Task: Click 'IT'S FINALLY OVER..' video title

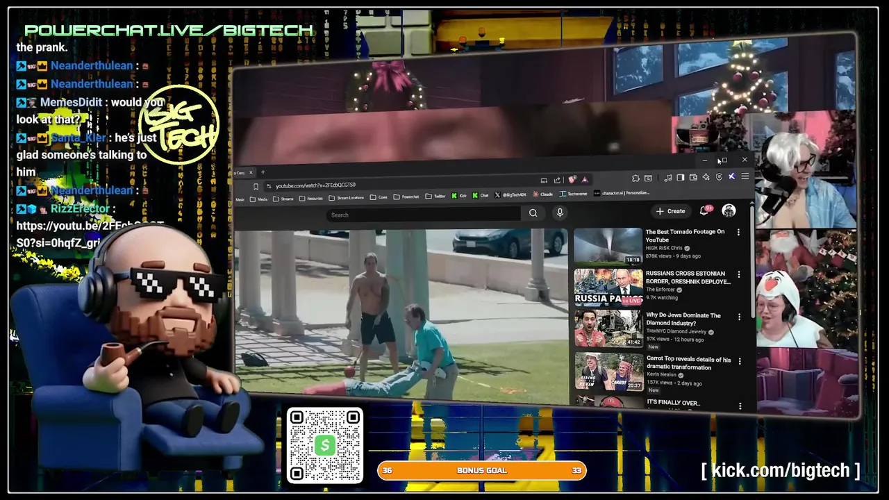Action: [x=674, y=403]
